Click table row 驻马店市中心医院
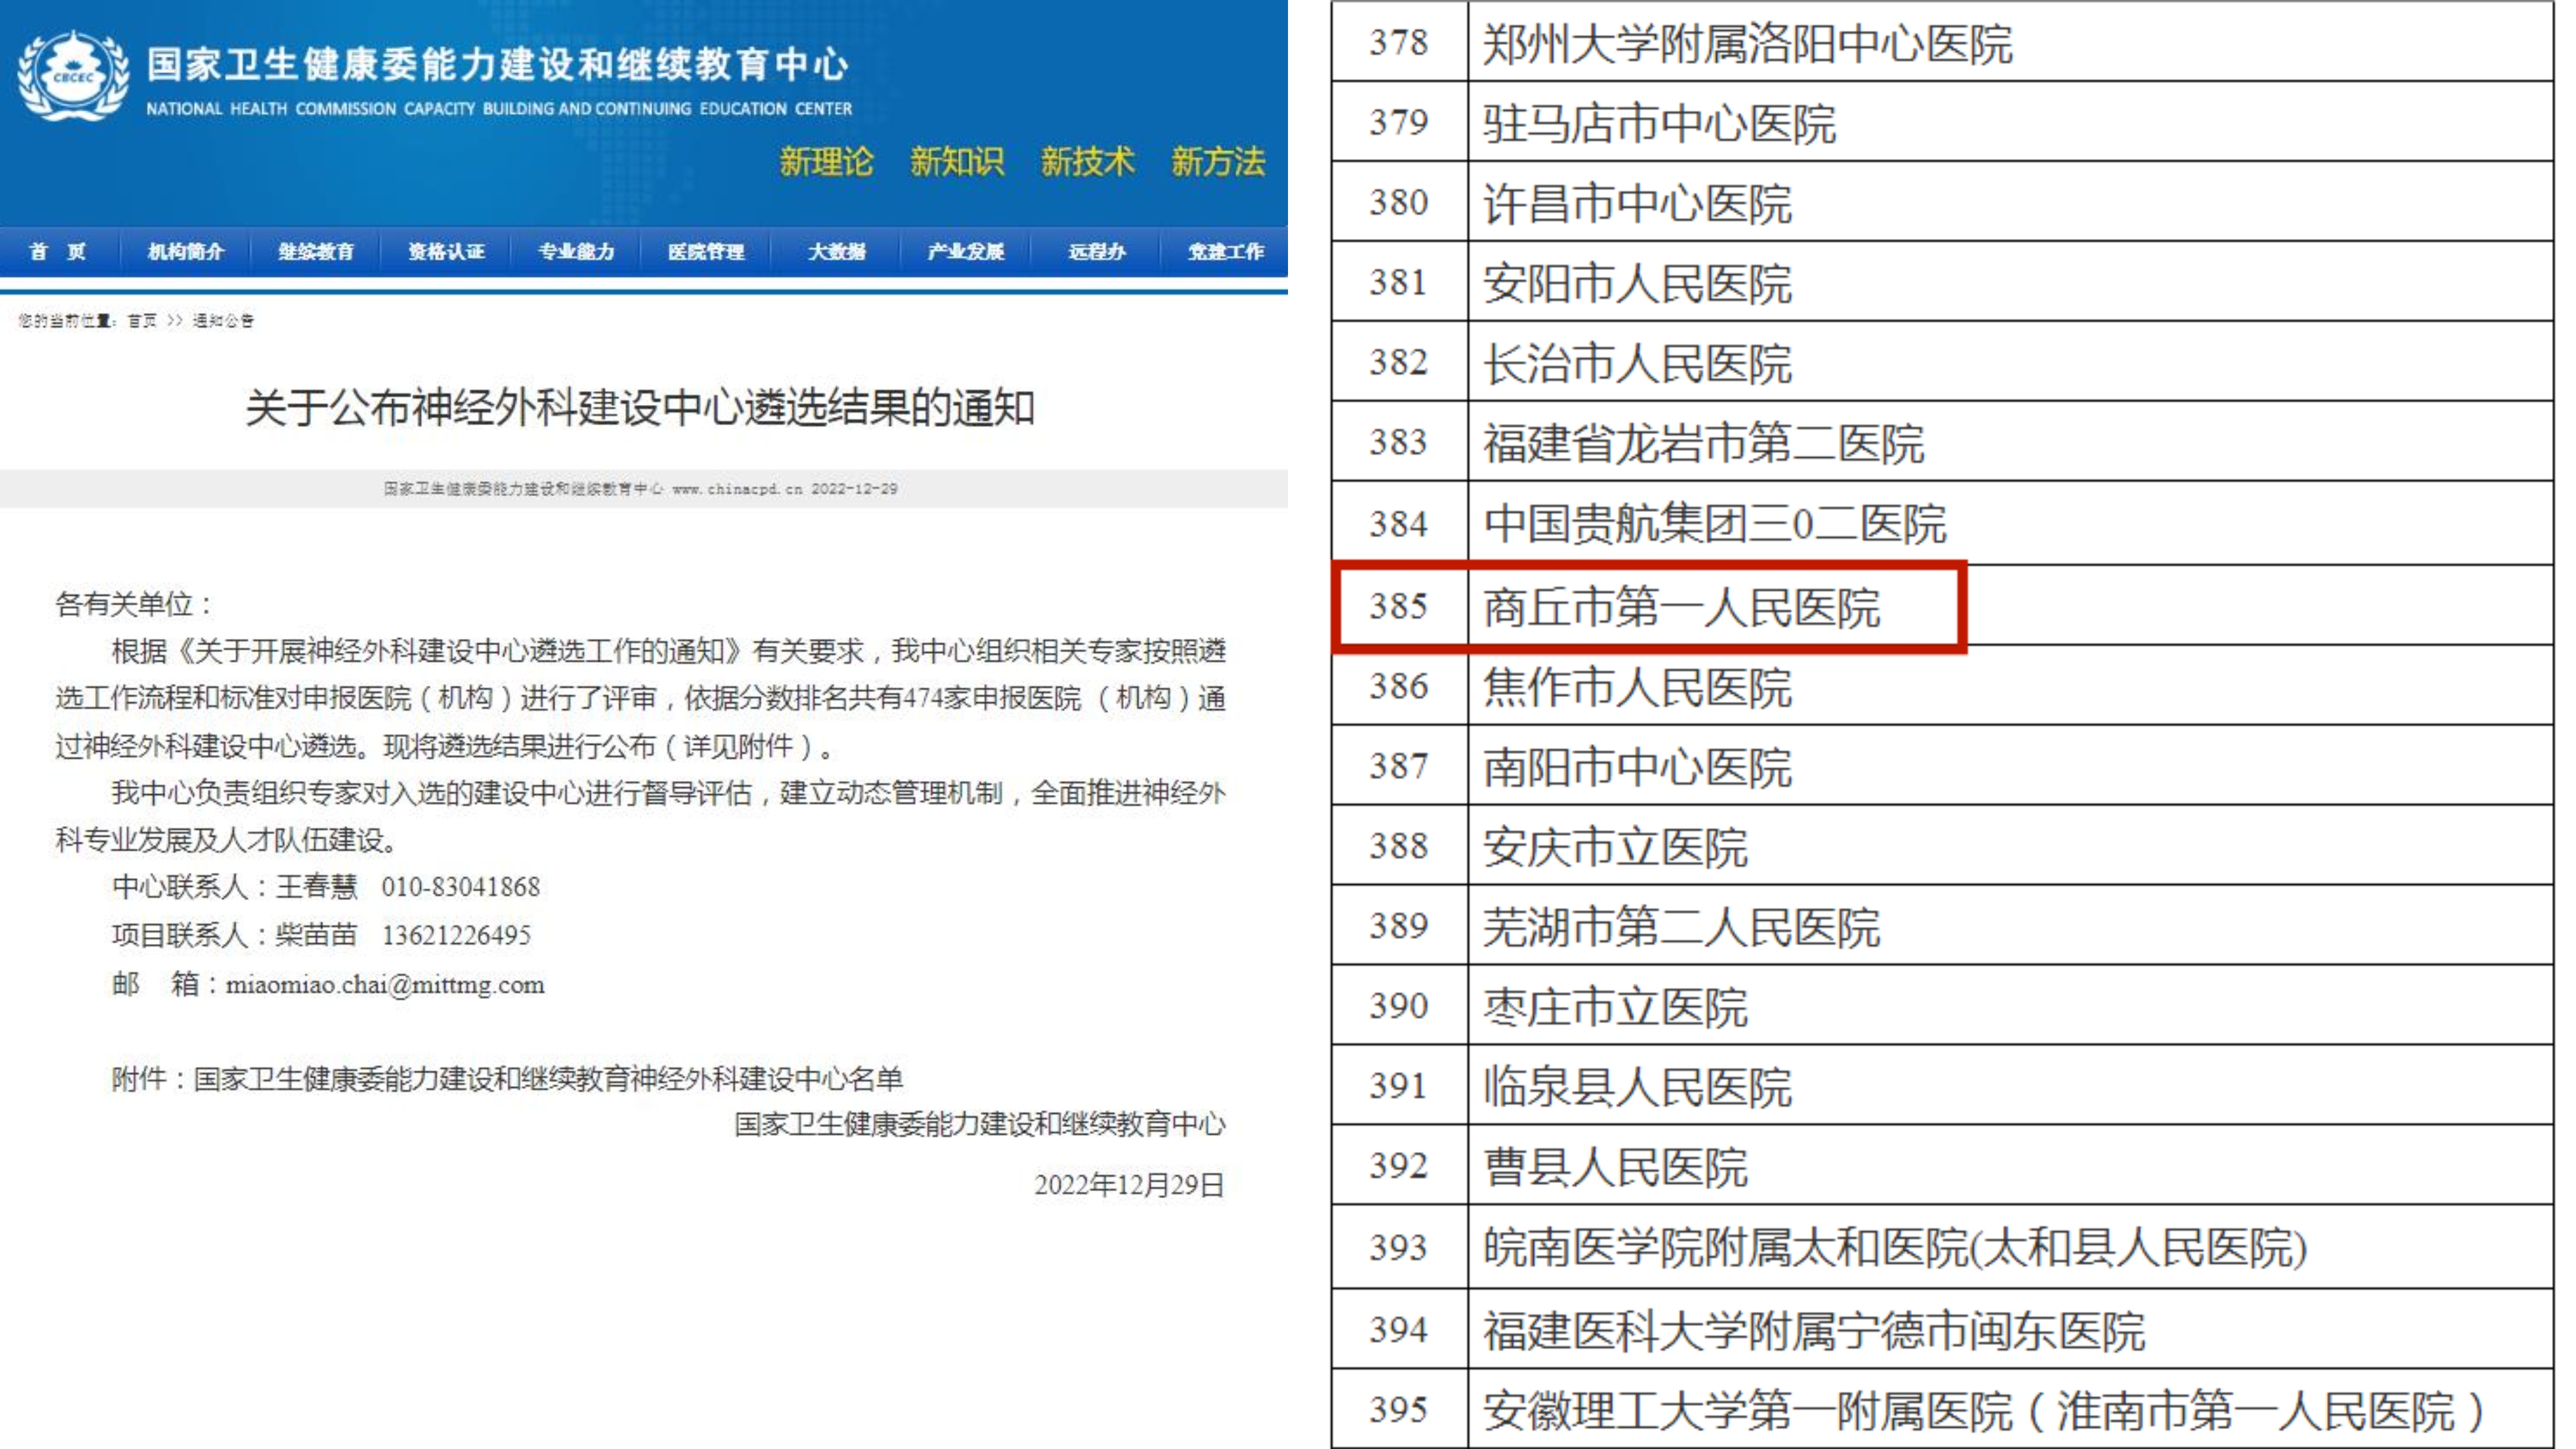 (1942, 121)
